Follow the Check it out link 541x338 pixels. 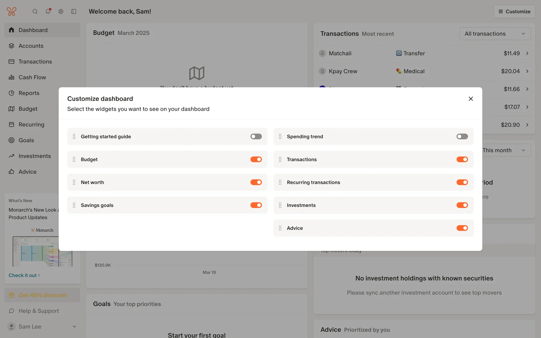(x=24, y=275)
